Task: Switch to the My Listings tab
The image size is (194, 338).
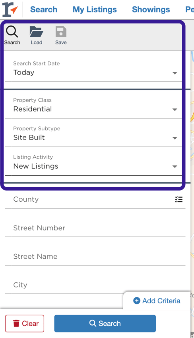Action: 95,10
